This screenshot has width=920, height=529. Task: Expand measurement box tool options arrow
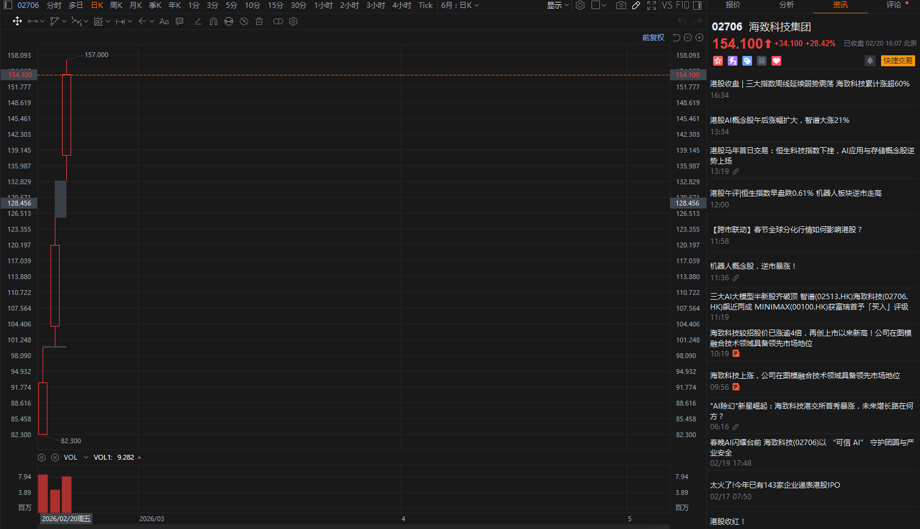point(108,21)
